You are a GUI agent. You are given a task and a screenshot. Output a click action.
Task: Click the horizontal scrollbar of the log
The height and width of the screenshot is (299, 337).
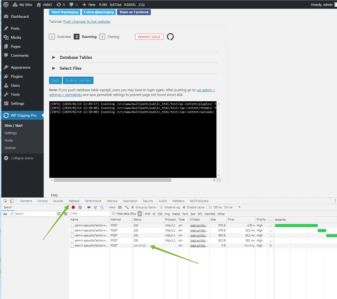(112, 180)
